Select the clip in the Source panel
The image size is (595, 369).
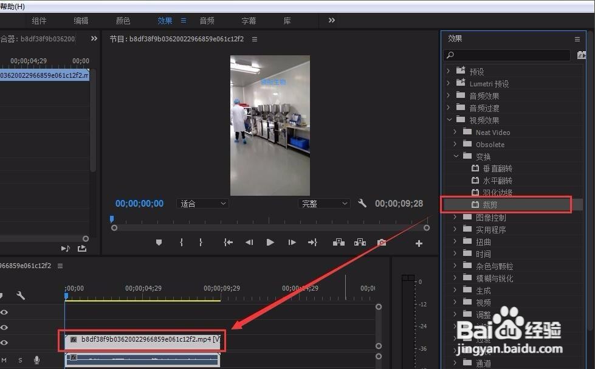click(44, 75)
